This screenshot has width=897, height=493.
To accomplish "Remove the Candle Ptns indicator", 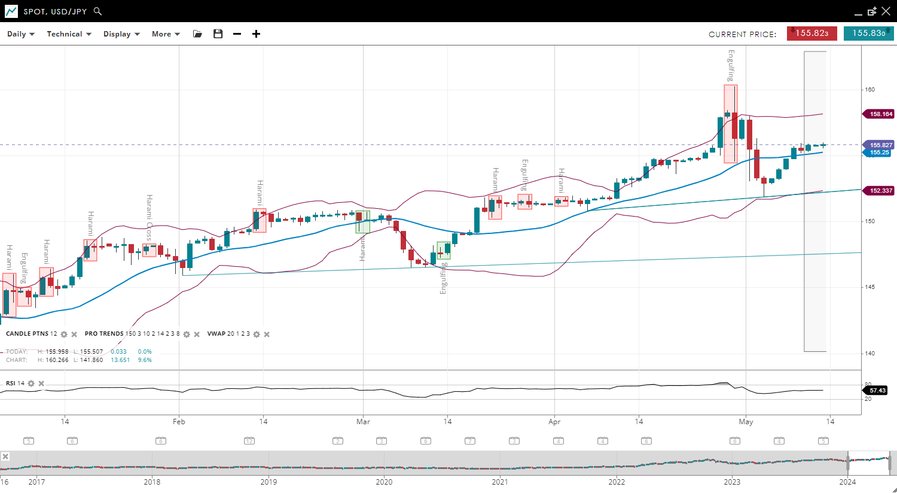I will tap(74, 334).
